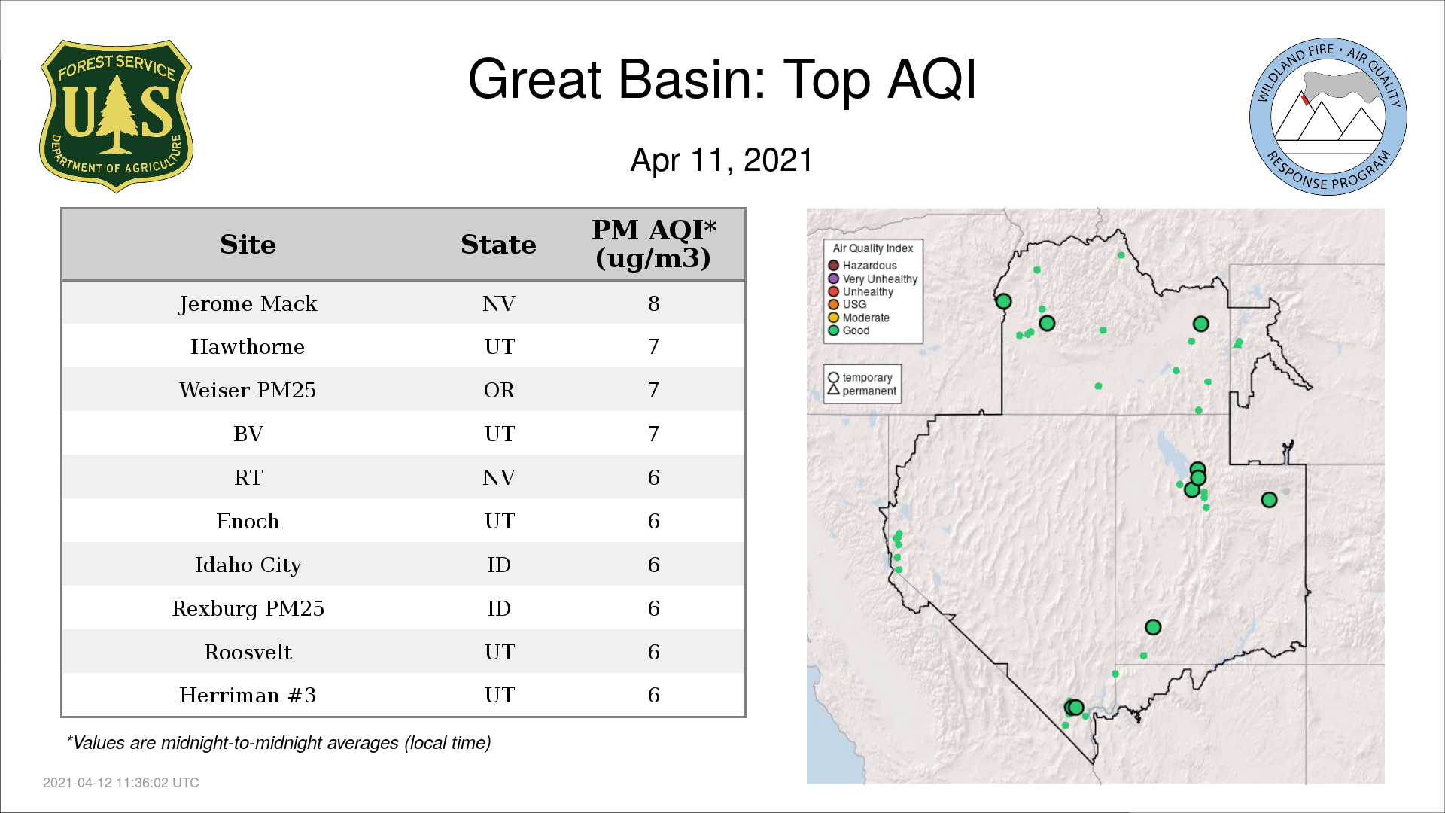The width and height of the screenshot is (1445, 813).
Task: Click the 'PM AQI* (ug/m3)' column header
Action: tap(653, 244)
